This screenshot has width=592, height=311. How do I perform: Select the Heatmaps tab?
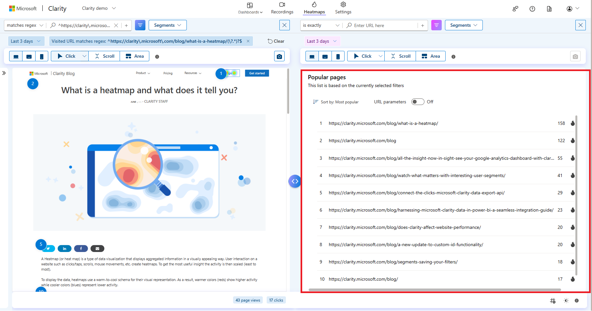[x=314, y=8]
